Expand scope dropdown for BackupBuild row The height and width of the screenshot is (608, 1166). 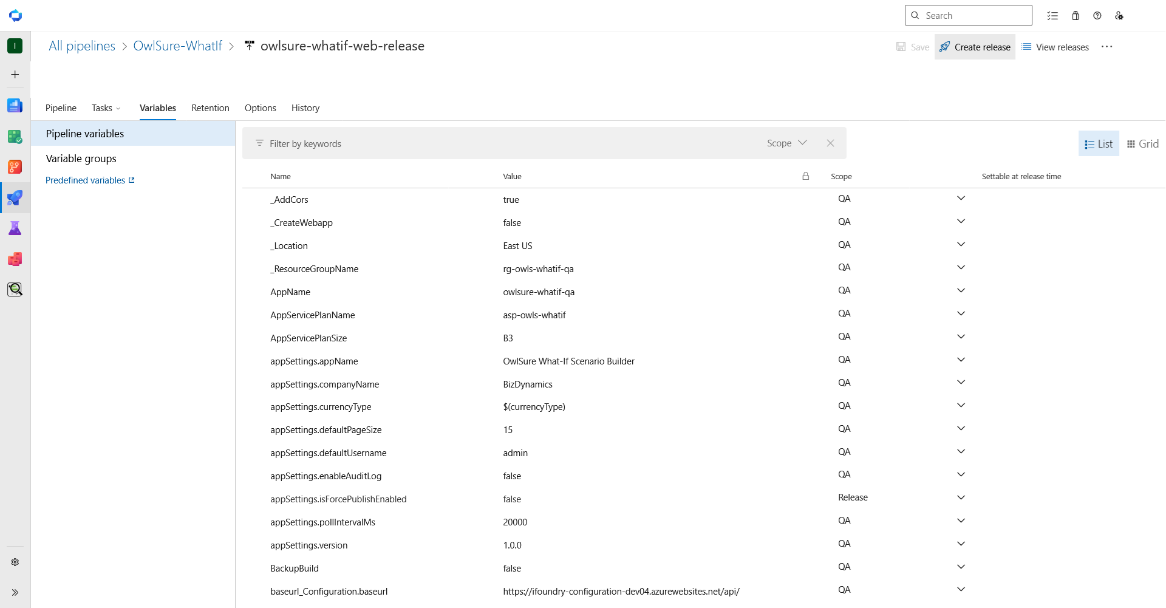pyautogui.click(x=961, y=567)
